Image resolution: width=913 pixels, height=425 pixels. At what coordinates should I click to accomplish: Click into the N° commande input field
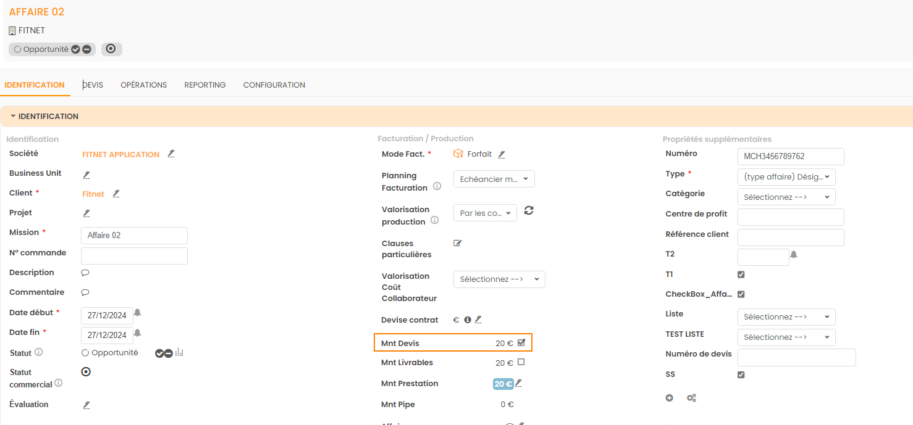click(134, 255)
